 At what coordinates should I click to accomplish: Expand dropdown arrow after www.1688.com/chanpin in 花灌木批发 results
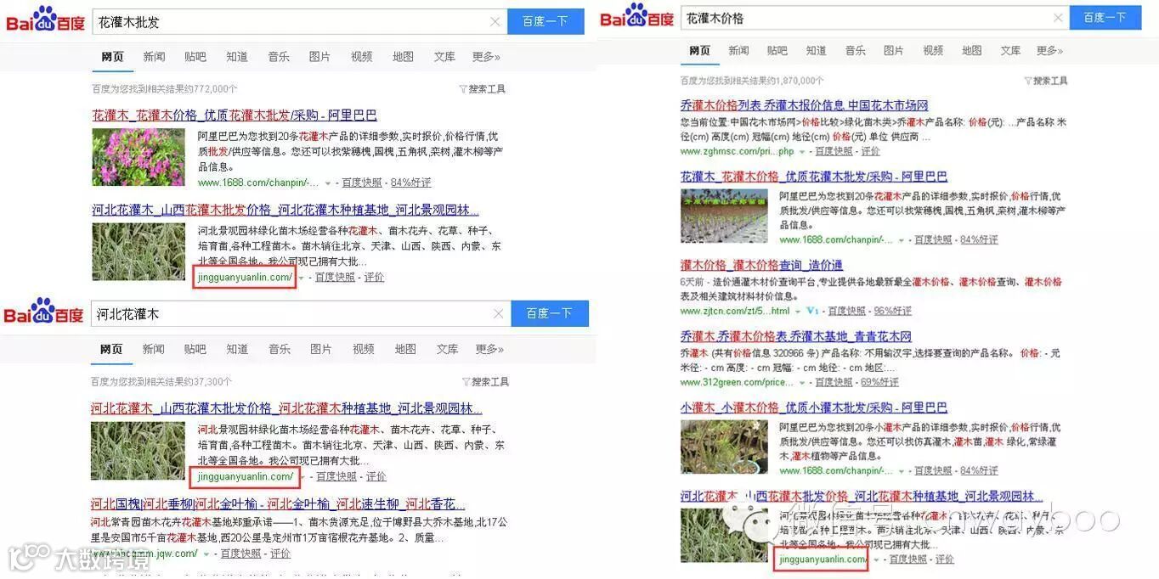[328, 183]
